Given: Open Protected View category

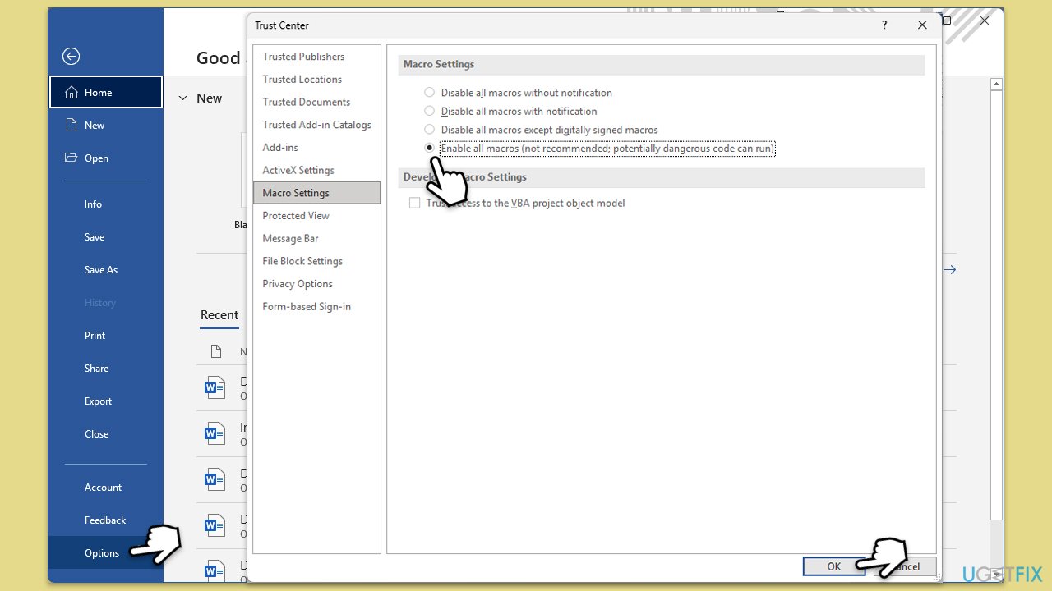Looking at the screenshot, I should coord(316,215).
